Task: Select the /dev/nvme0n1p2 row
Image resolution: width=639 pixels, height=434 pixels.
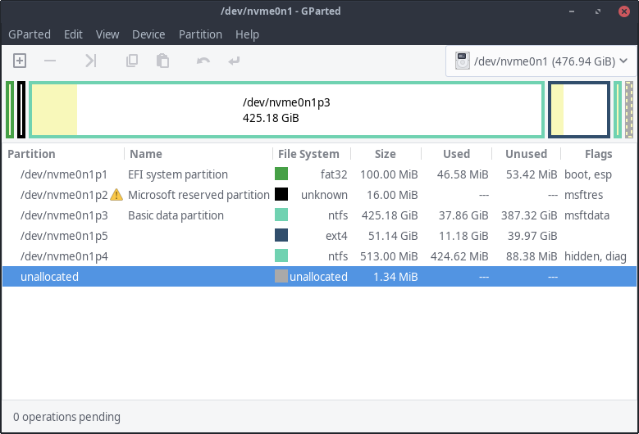Action: [320, 195]
